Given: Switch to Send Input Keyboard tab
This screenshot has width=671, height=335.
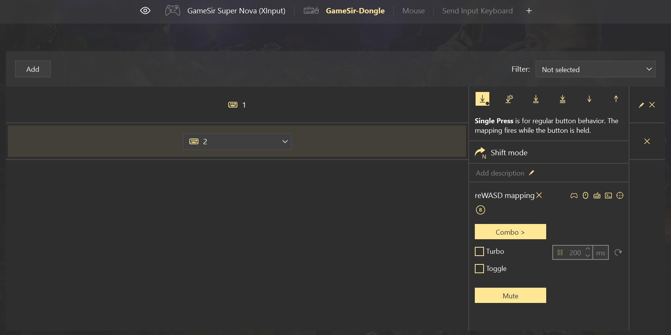Looking at the screenshot, I should tap(477, 11).
